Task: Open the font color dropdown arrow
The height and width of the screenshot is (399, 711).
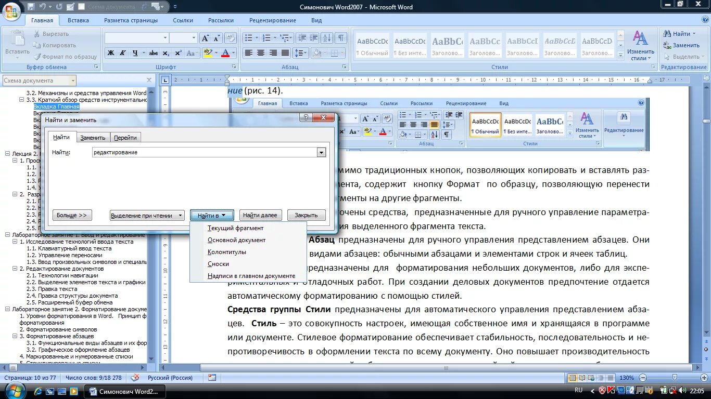Action: (x=234, y=53)
